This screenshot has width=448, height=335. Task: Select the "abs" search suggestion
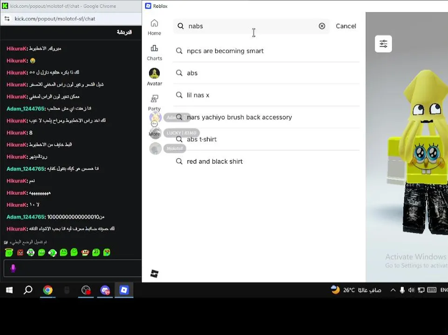point(266,73)
